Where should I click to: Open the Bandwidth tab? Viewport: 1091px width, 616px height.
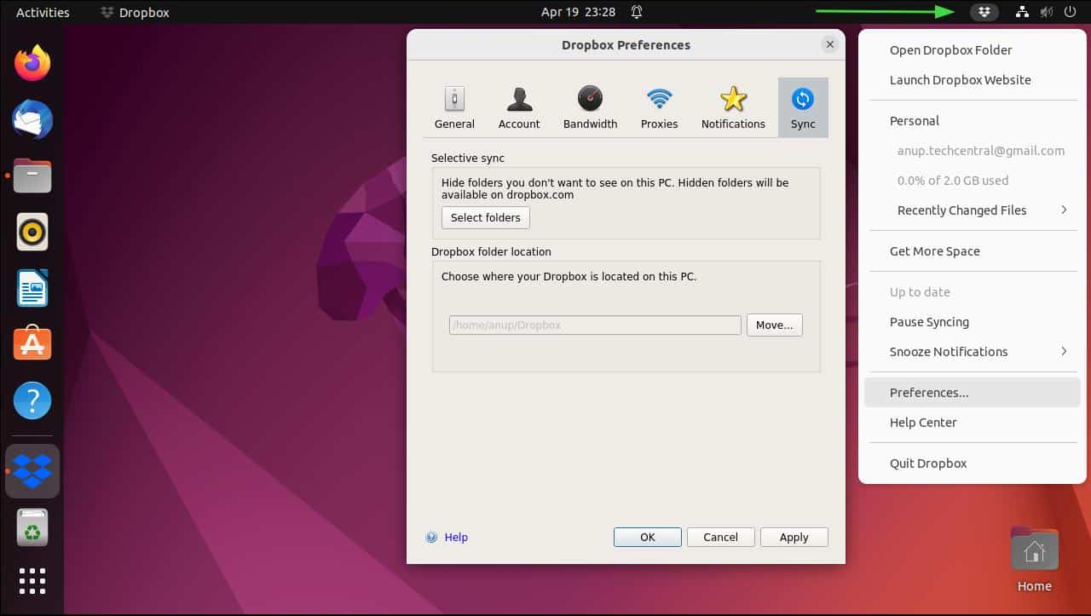tap(590, 107)
